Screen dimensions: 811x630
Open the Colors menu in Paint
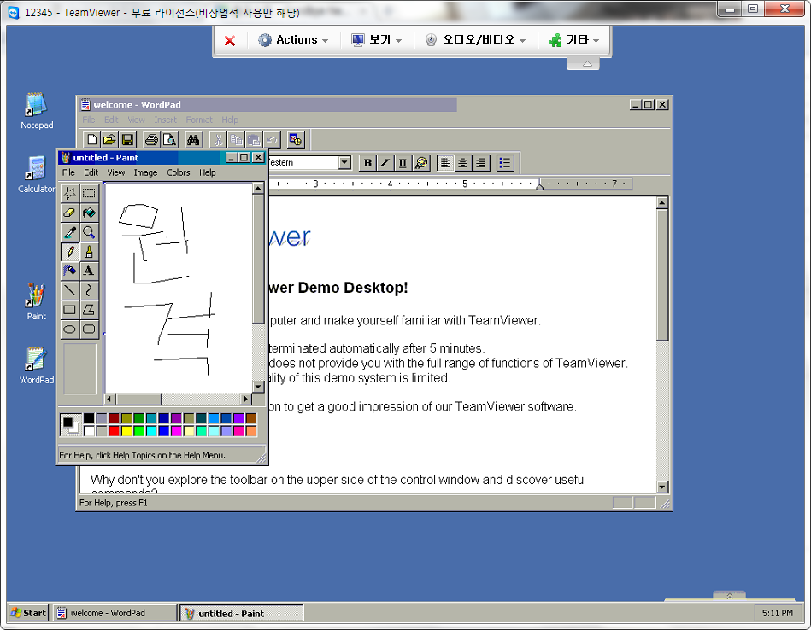click(178, 172)
